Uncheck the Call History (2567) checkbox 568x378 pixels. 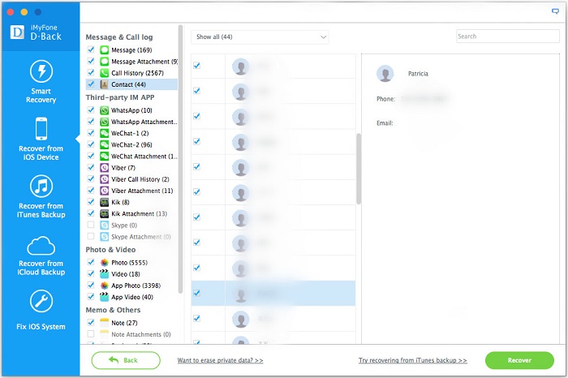[x=91, y=72]
